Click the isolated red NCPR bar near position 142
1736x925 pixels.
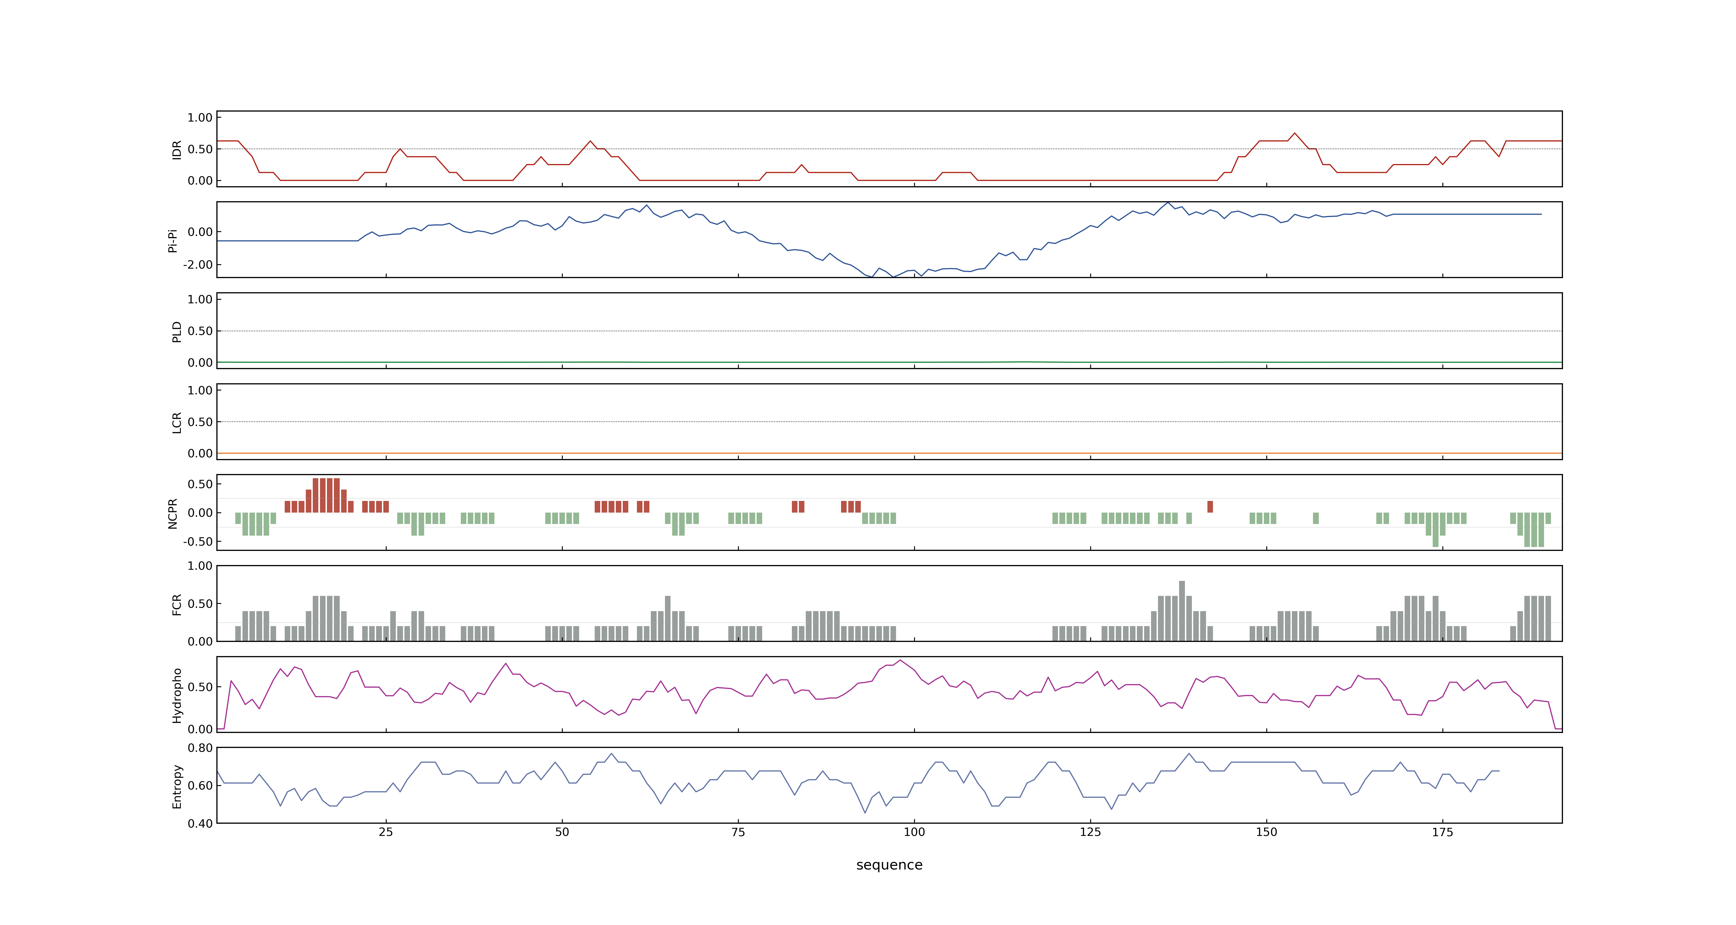coord(1210,507)
